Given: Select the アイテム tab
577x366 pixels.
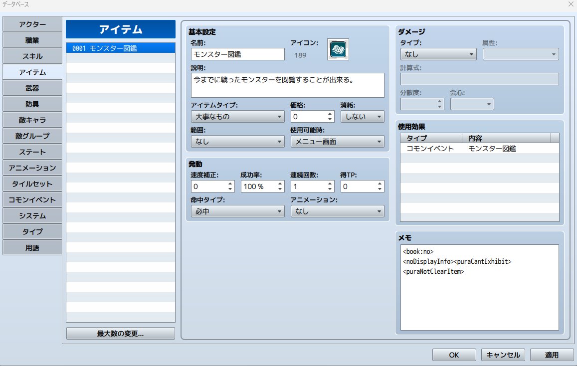Looking at the screenshot, I should 32,72.
